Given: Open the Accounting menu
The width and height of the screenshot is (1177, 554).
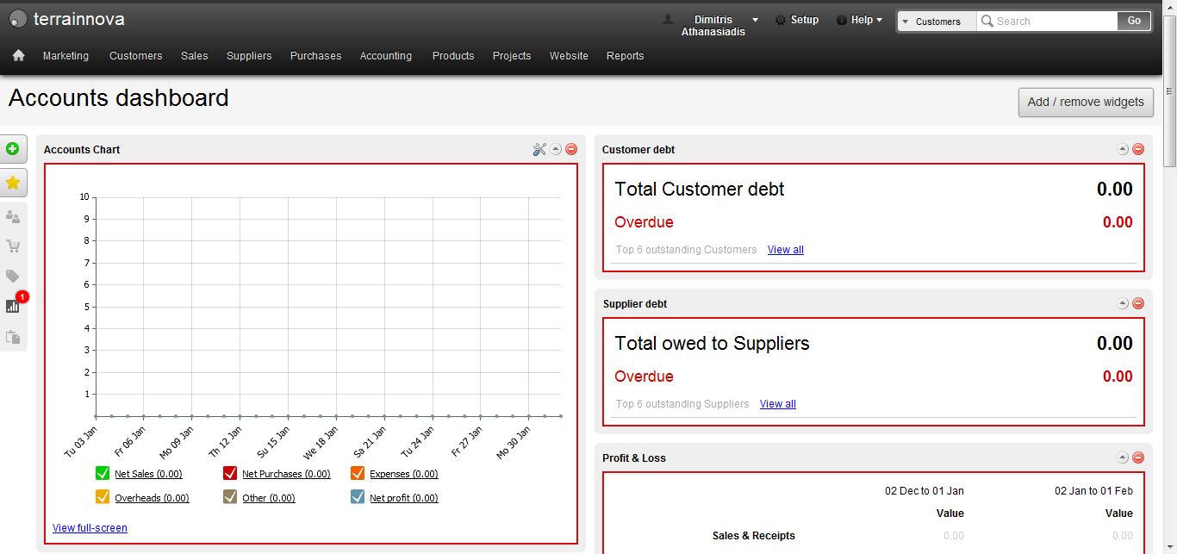Looking at the screenshot, I should coord(385,55).
